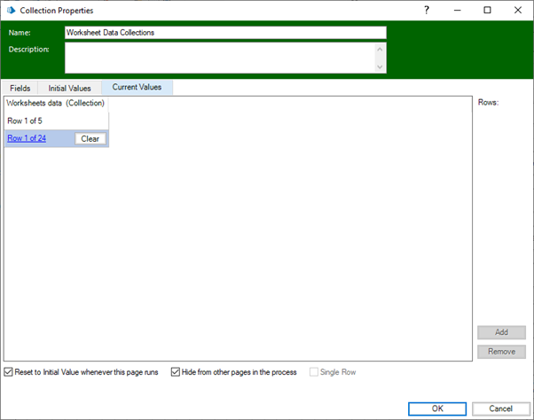The height and width of the screenshot is (420, 534).
Task: Select the Current Values tab
Action: coord(137,87)
